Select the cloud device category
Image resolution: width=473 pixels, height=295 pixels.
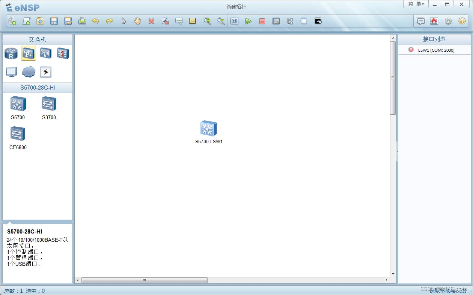pyautogui.click(x=29, y=72)
